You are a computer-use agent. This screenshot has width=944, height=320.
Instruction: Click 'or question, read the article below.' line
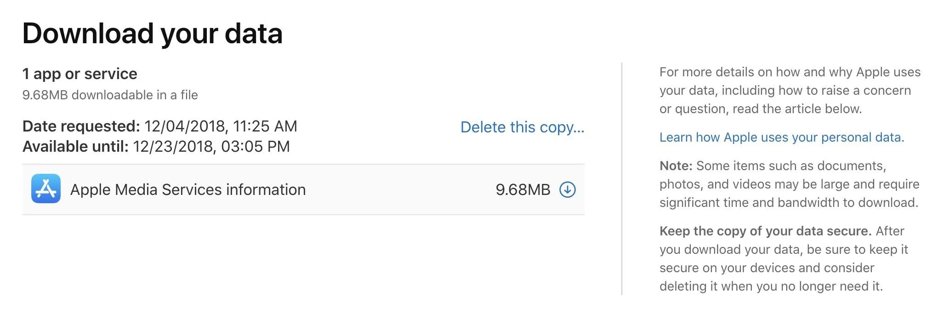pos(761,109)
